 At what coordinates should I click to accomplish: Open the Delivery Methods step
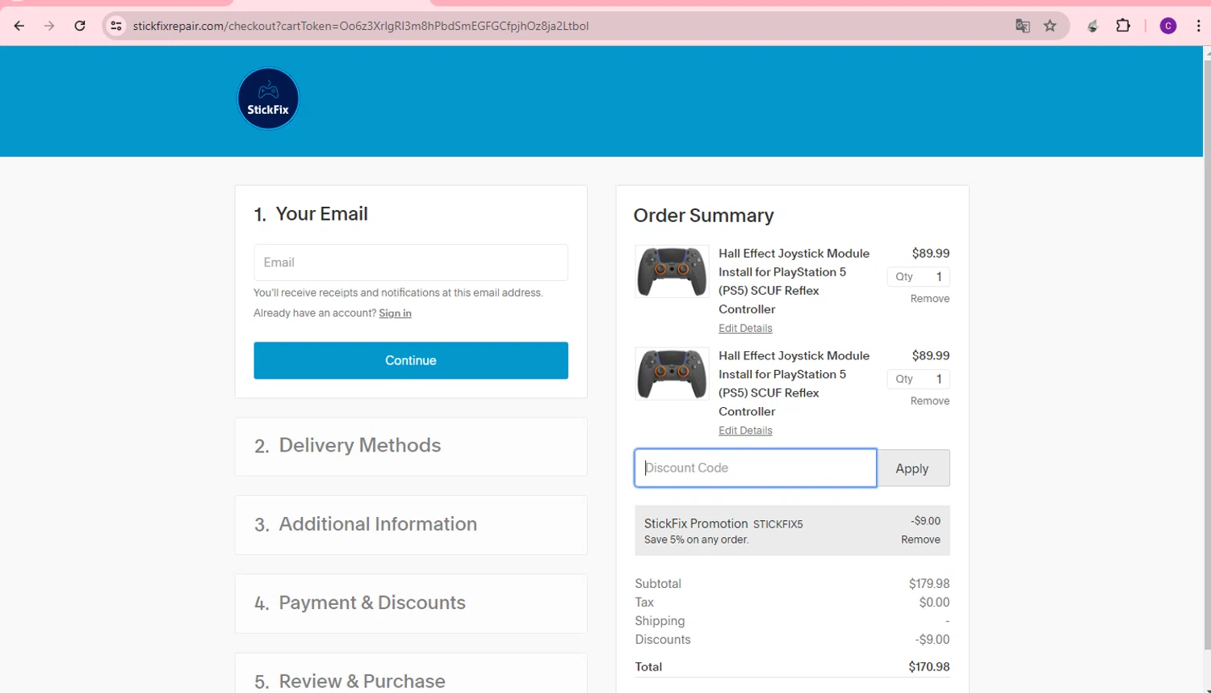click(411, 446)
